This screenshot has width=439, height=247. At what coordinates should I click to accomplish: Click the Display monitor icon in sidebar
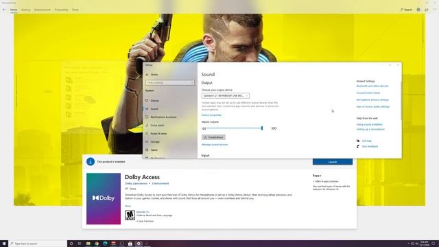[x=147, y=100]
